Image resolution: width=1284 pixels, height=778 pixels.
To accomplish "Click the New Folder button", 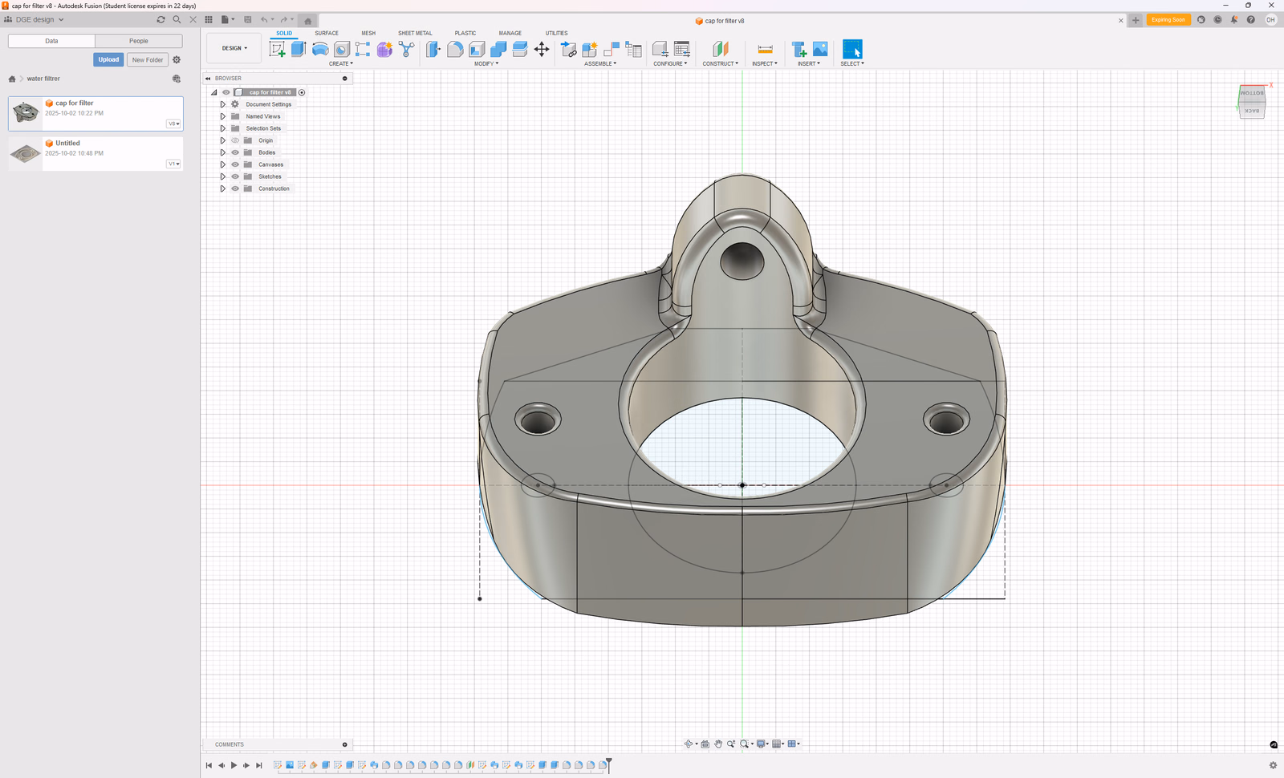I will [x=148, y=59].
